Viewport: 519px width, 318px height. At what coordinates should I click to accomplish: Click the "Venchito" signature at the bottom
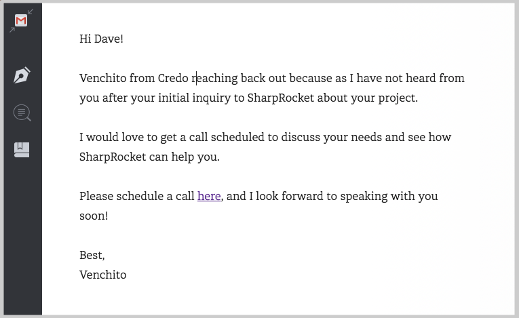[x=103, y=275]
